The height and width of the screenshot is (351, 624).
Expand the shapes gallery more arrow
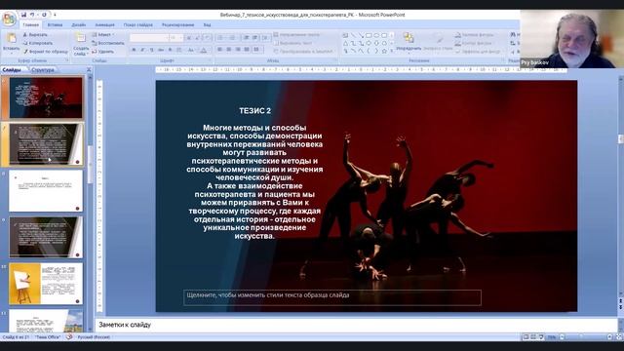[392, 51]
